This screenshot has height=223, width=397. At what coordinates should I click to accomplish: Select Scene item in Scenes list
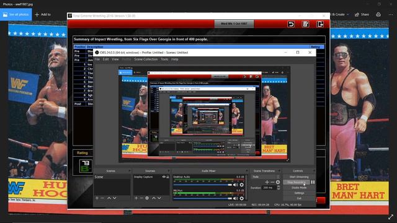112,177
